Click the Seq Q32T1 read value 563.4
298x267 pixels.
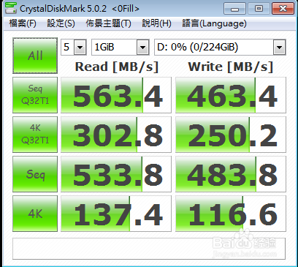pyautogui.click(x=116, y=95)
